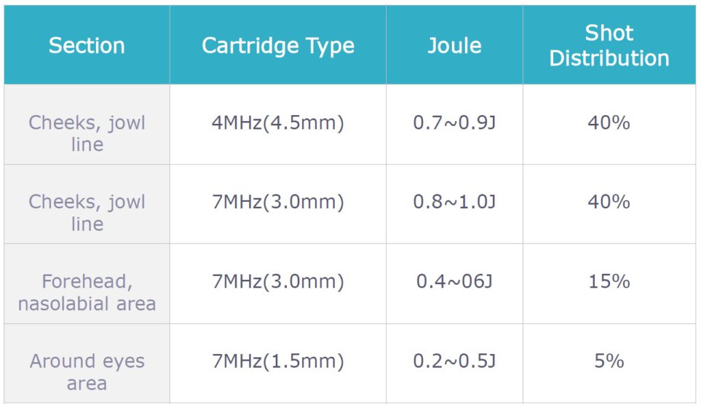Screen dimensions: 701x408
Task: Select 7MHz(3.0mm) beside the 0.4~06J cell
Action: click(x=278, y=282)
